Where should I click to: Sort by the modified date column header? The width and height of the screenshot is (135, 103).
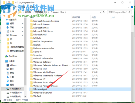(76, 17)
